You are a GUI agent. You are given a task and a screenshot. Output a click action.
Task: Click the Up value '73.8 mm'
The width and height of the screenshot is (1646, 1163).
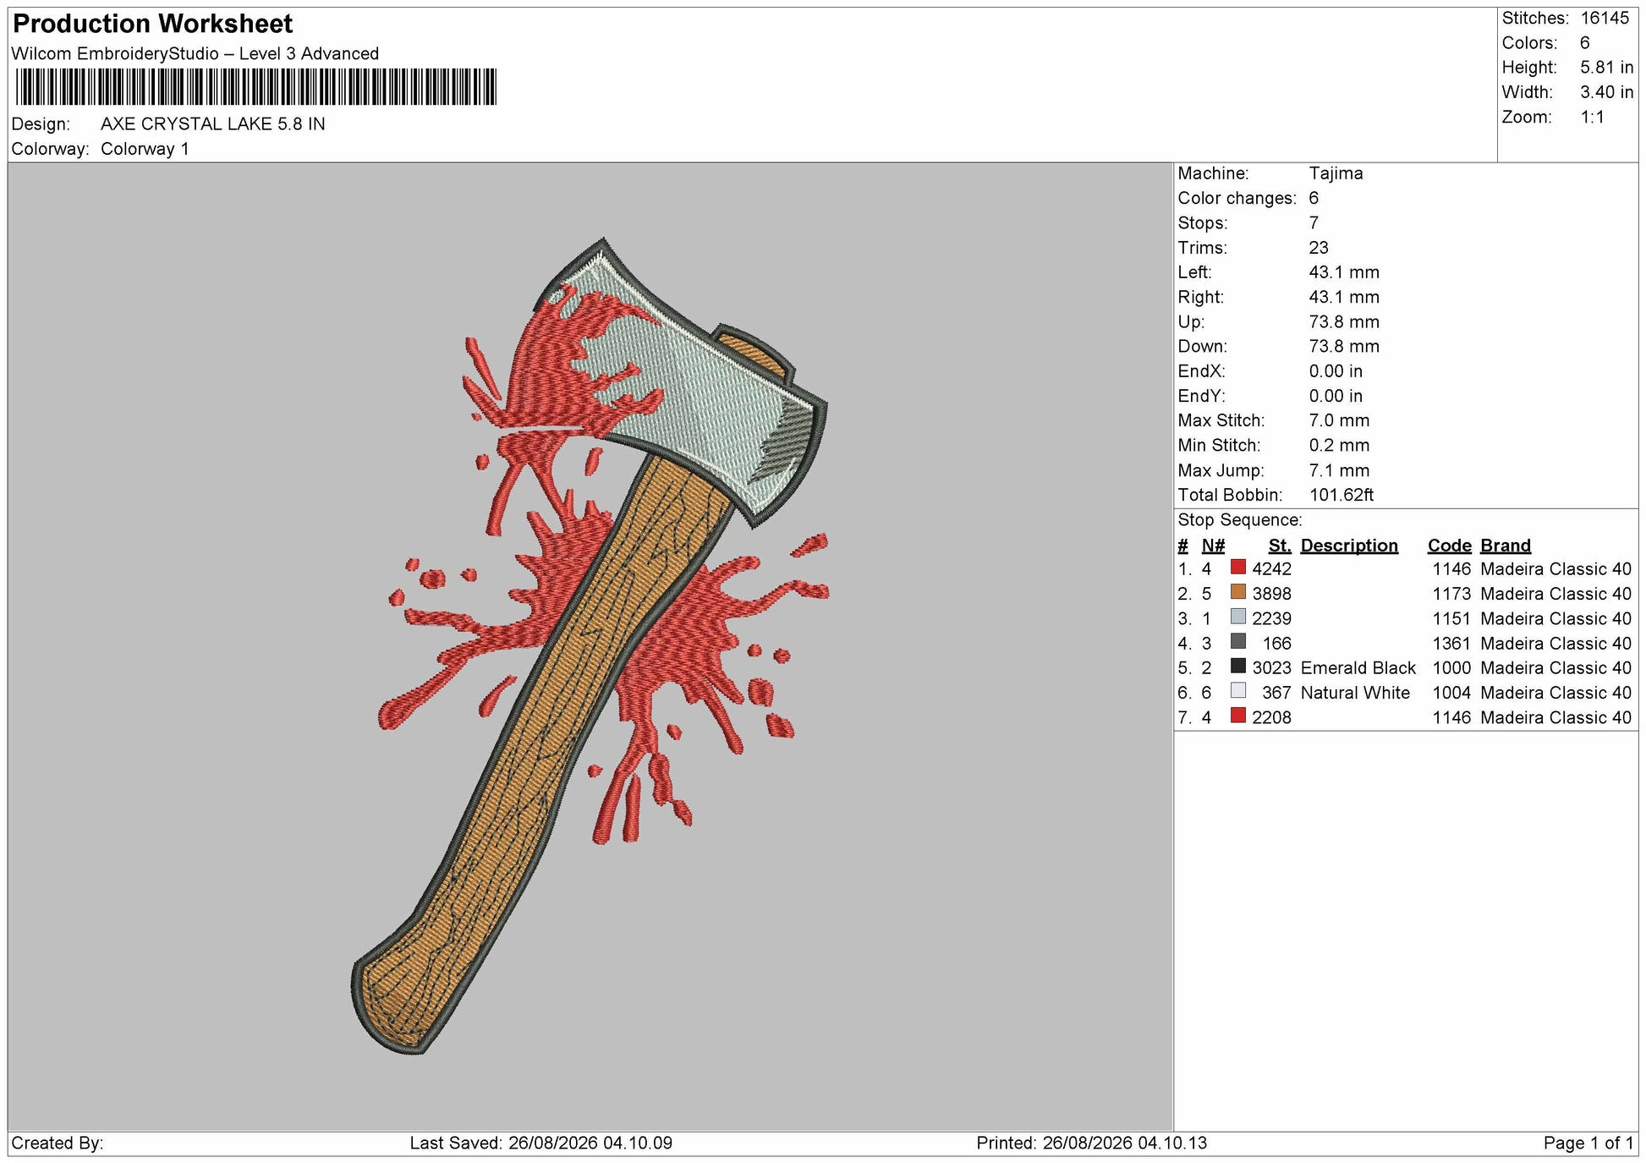pyautogui.click(x=1344, y=322)
